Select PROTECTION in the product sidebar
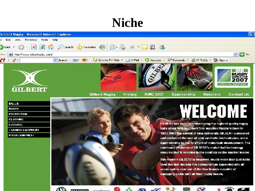Image resolution: width=255 pixels, height=191 pixels. click(x=29, y=114)
